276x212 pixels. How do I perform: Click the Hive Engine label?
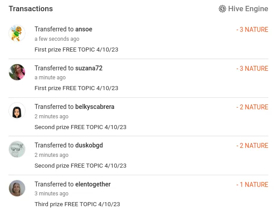pyautogui.click(x=248, y=9)
